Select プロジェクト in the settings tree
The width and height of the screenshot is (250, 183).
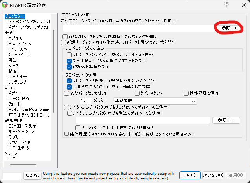15,16
